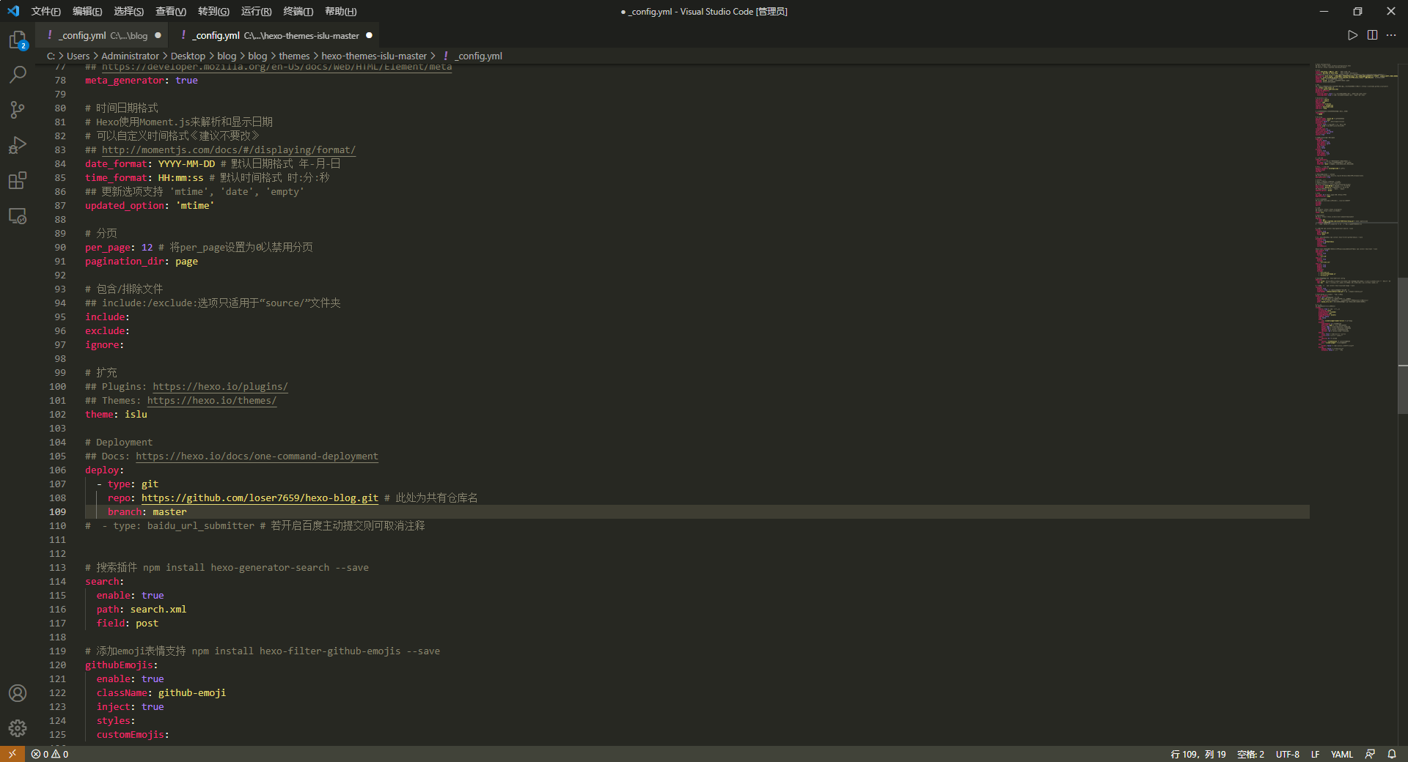The image size is (1408, 762).
Task: Click the 'pagination_dir: page' line
Action: (142, 262)
